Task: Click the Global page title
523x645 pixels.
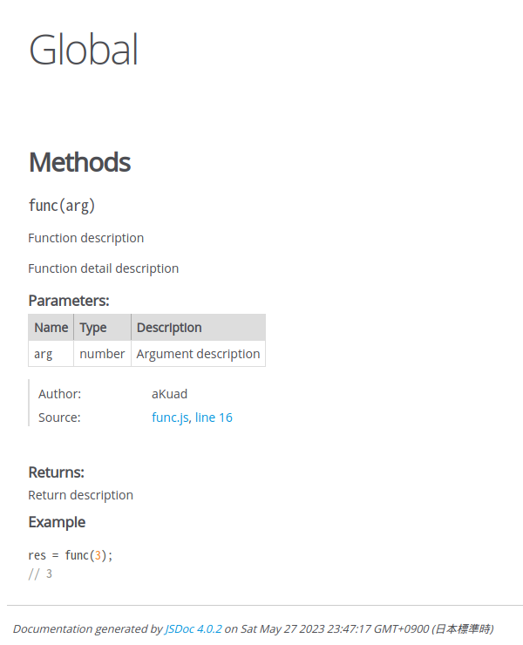Action: [x=84, y=50]
